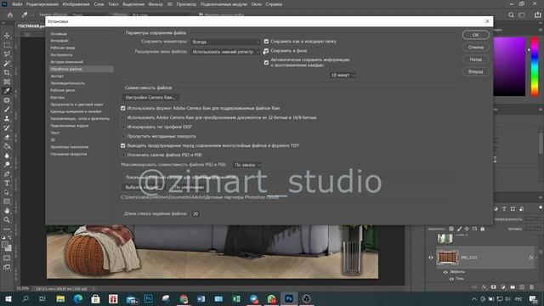
Task: Toggle Adobe Camera Raw for supported Raw files
Action: (122, 108)
